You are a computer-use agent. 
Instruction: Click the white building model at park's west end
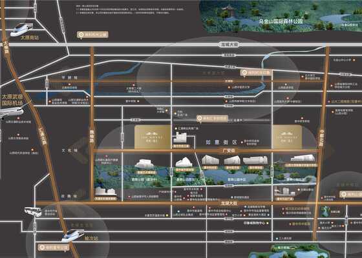tap(105, 192)
